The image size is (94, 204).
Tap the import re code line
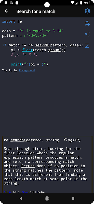tap(12, 21)
